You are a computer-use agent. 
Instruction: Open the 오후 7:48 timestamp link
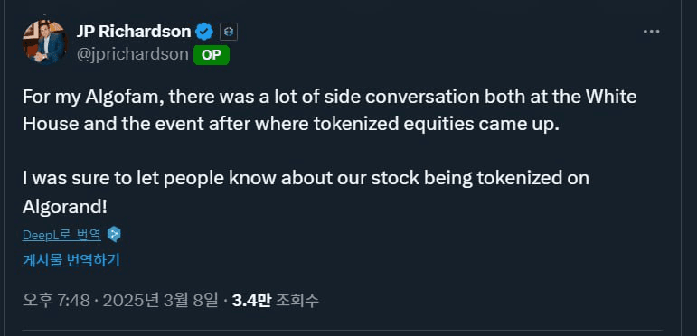[56, 301]
